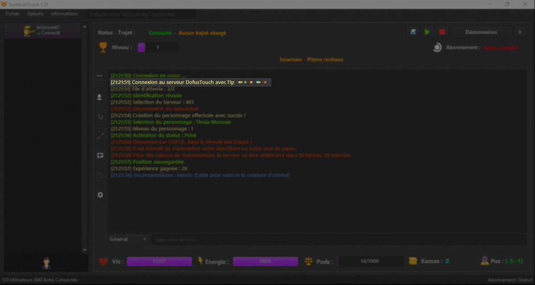Screen dimensions: 535x285
Task: Click the red stop button
Action: click(x=442, y=32)
